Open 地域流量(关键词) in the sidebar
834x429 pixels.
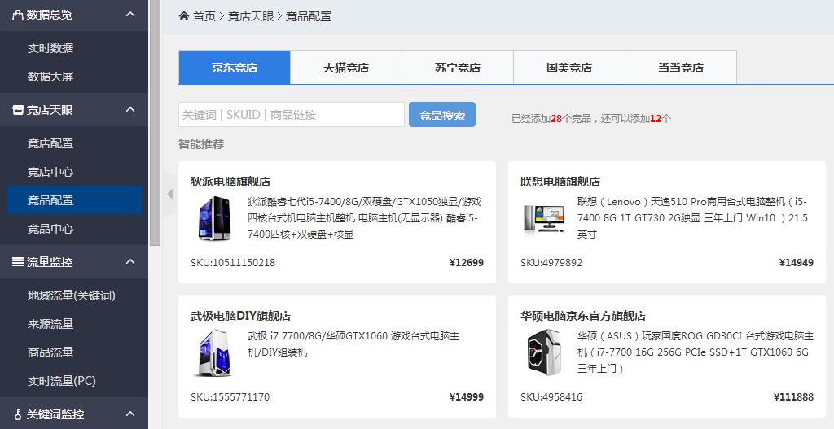pos(72,295)
